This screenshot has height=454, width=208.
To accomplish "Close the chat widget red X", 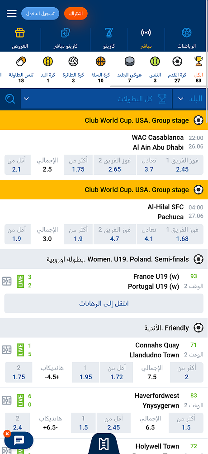I will click(x=7, y=434).
